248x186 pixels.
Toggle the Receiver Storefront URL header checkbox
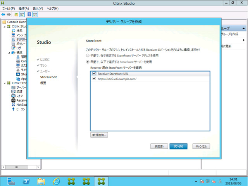pyautogui.click(x=94, y=73)
